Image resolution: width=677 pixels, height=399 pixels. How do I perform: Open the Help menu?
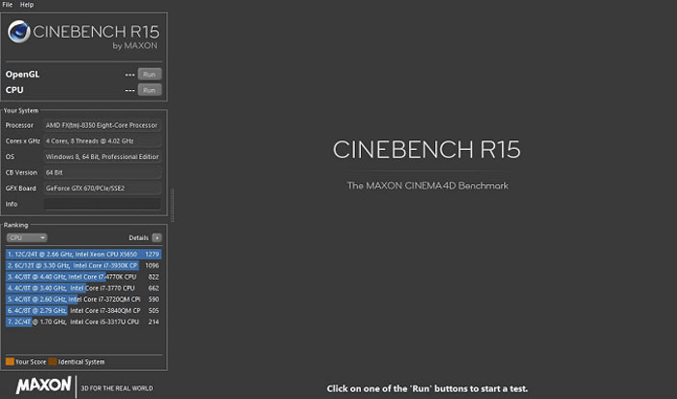27,5
